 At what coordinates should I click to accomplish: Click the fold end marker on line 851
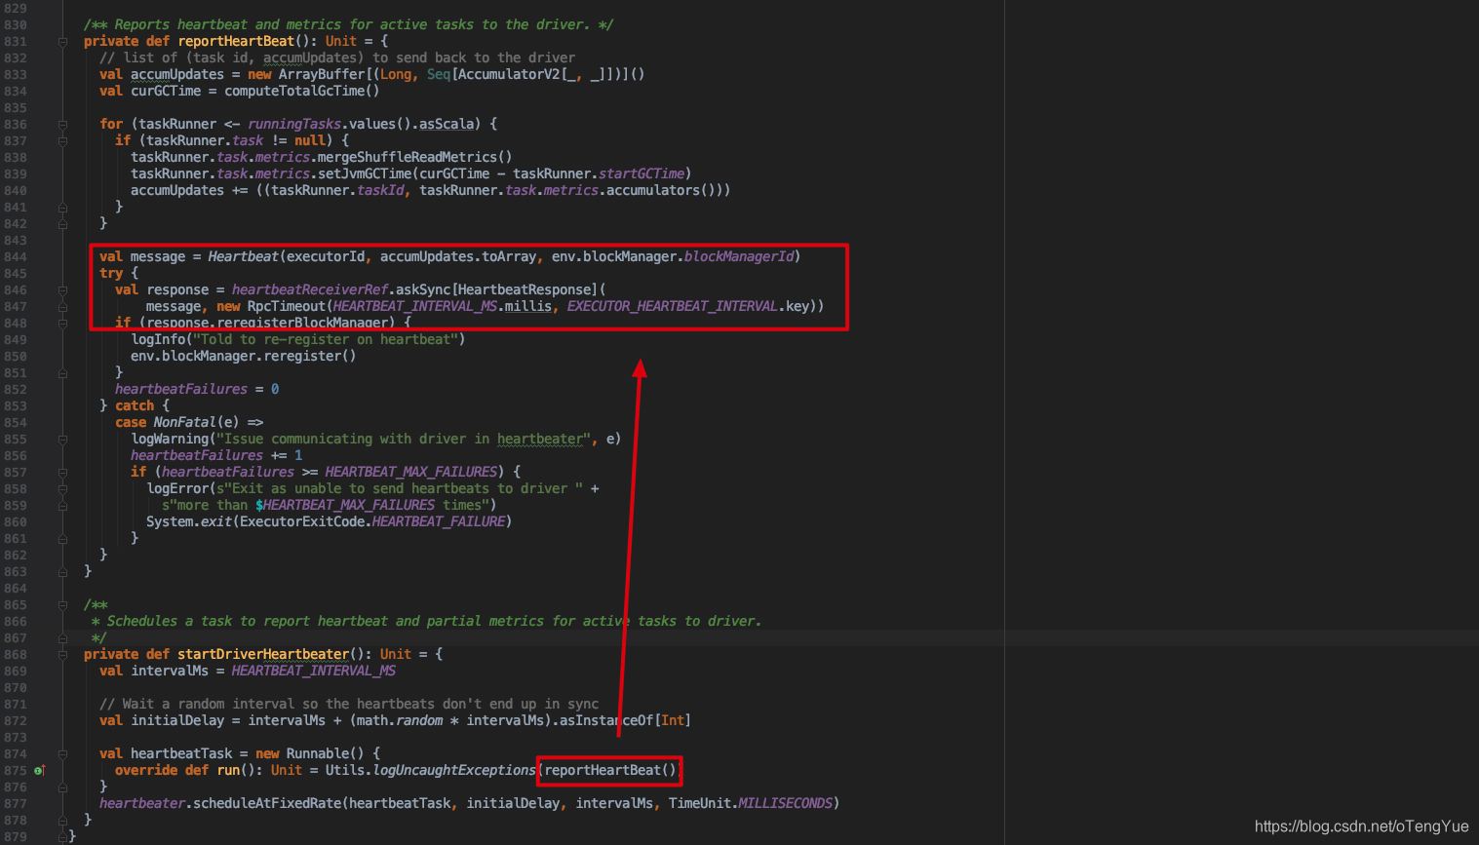[62, 373]
